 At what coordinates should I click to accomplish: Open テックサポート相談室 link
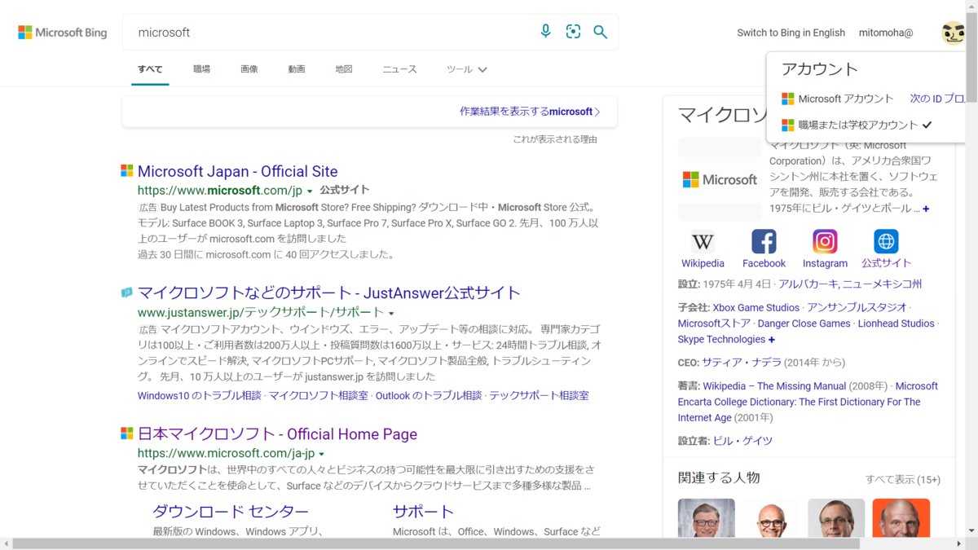[539, 395]
